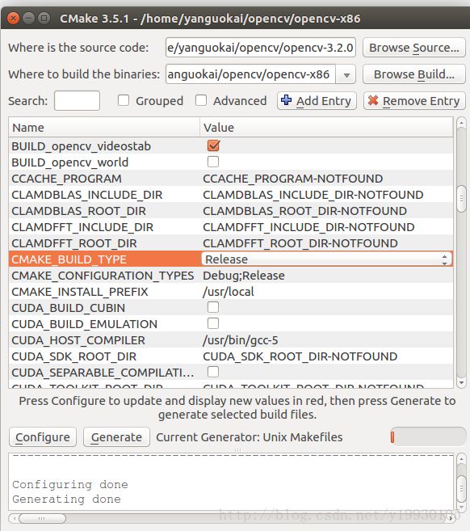The image size is (470, 531).
Task: Select CMAKE_INSTALL_PREFIX entry name
Action: click(80, 292)
